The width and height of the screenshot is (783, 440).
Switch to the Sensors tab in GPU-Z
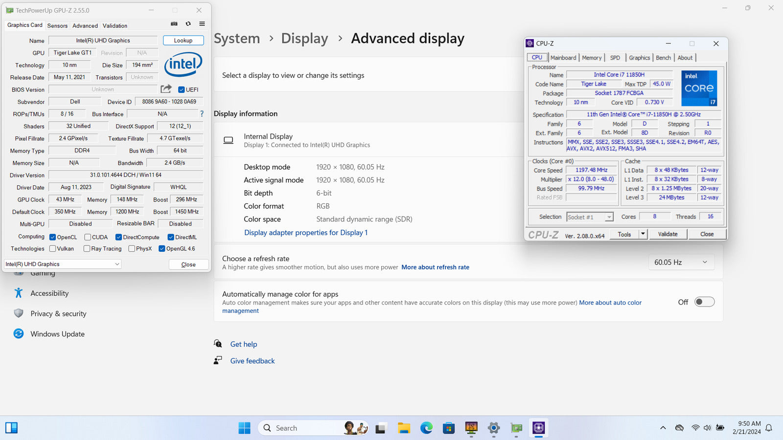click(57, 26)
